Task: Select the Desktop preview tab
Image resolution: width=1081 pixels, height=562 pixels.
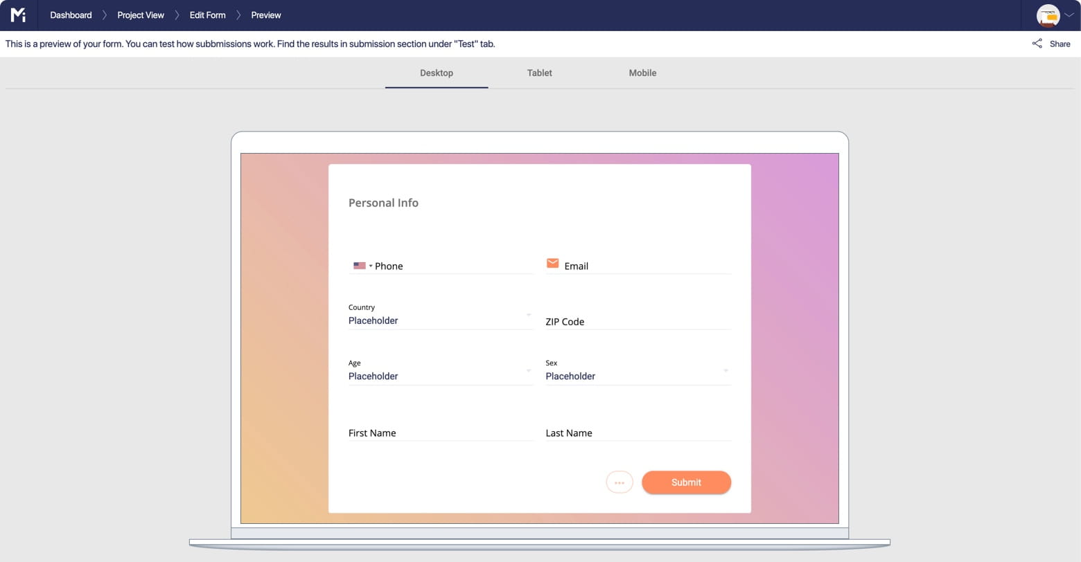Action: pos(437,73)
